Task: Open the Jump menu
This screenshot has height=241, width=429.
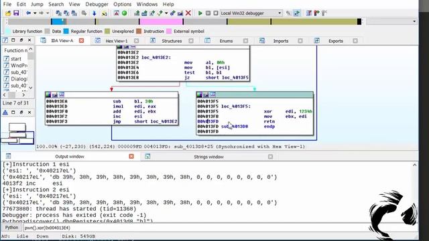Action: 37,4
